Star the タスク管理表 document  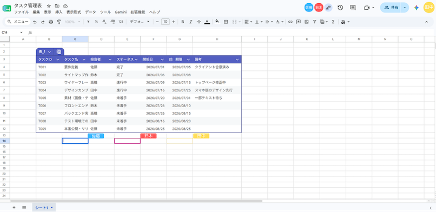click(x=49, y=6)
